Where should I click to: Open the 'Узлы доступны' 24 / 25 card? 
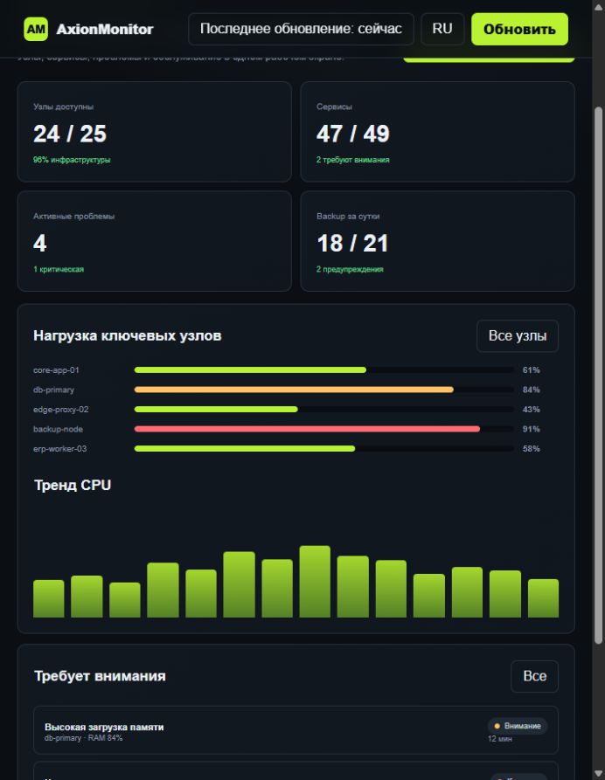(x=155, y=132)
